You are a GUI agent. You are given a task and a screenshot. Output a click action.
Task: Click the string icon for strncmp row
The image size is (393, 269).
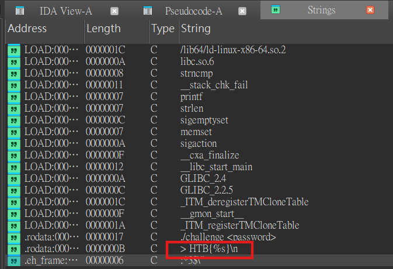(x=14, y=73)
